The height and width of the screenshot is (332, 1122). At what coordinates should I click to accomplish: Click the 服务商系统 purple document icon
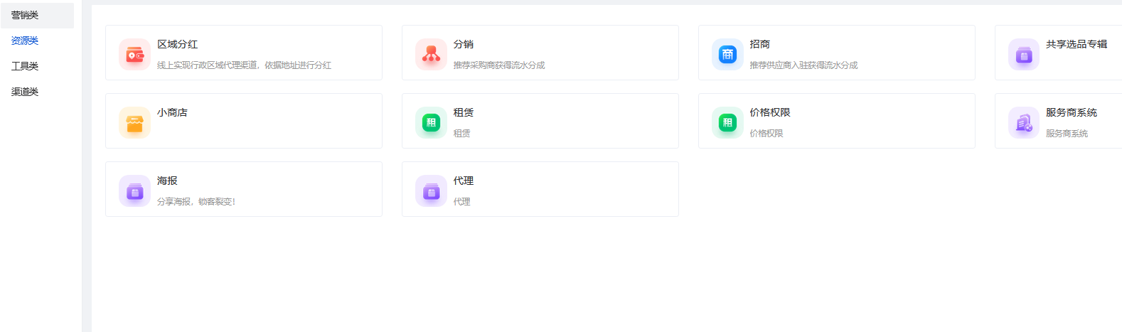[x=1024, y=122]
